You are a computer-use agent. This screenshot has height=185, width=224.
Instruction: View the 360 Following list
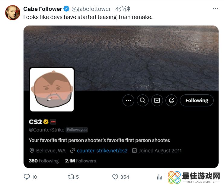pyautogui.click(x=43, y=161)
